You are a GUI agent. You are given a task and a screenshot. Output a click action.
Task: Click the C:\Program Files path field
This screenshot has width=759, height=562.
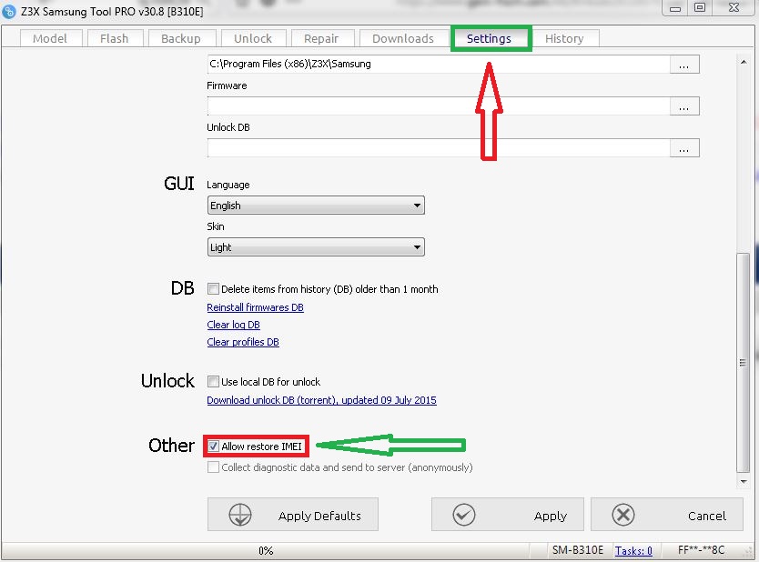click(x=439, y=65)
